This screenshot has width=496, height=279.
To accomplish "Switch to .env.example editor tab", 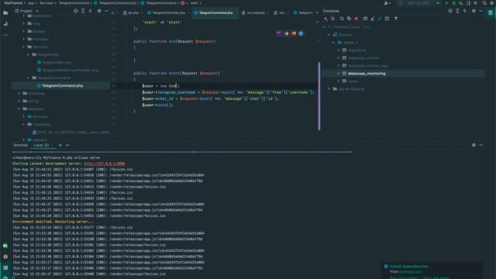I will pos(253,12).
